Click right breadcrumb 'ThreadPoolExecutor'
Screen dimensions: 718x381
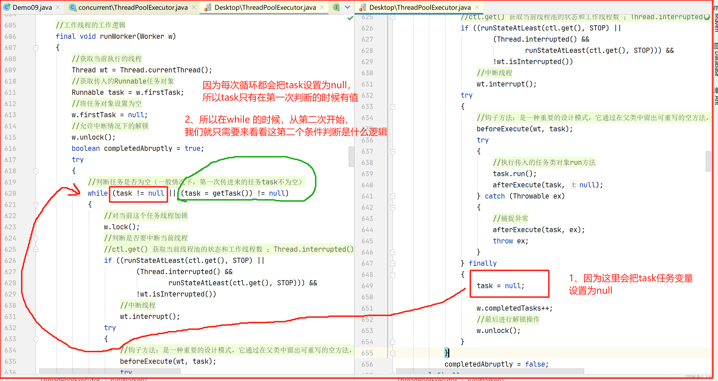(427, 379)
